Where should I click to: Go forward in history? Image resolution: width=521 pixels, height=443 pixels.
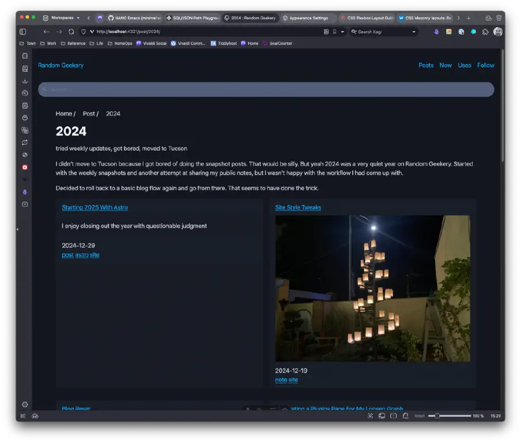[x=59, y=32]
